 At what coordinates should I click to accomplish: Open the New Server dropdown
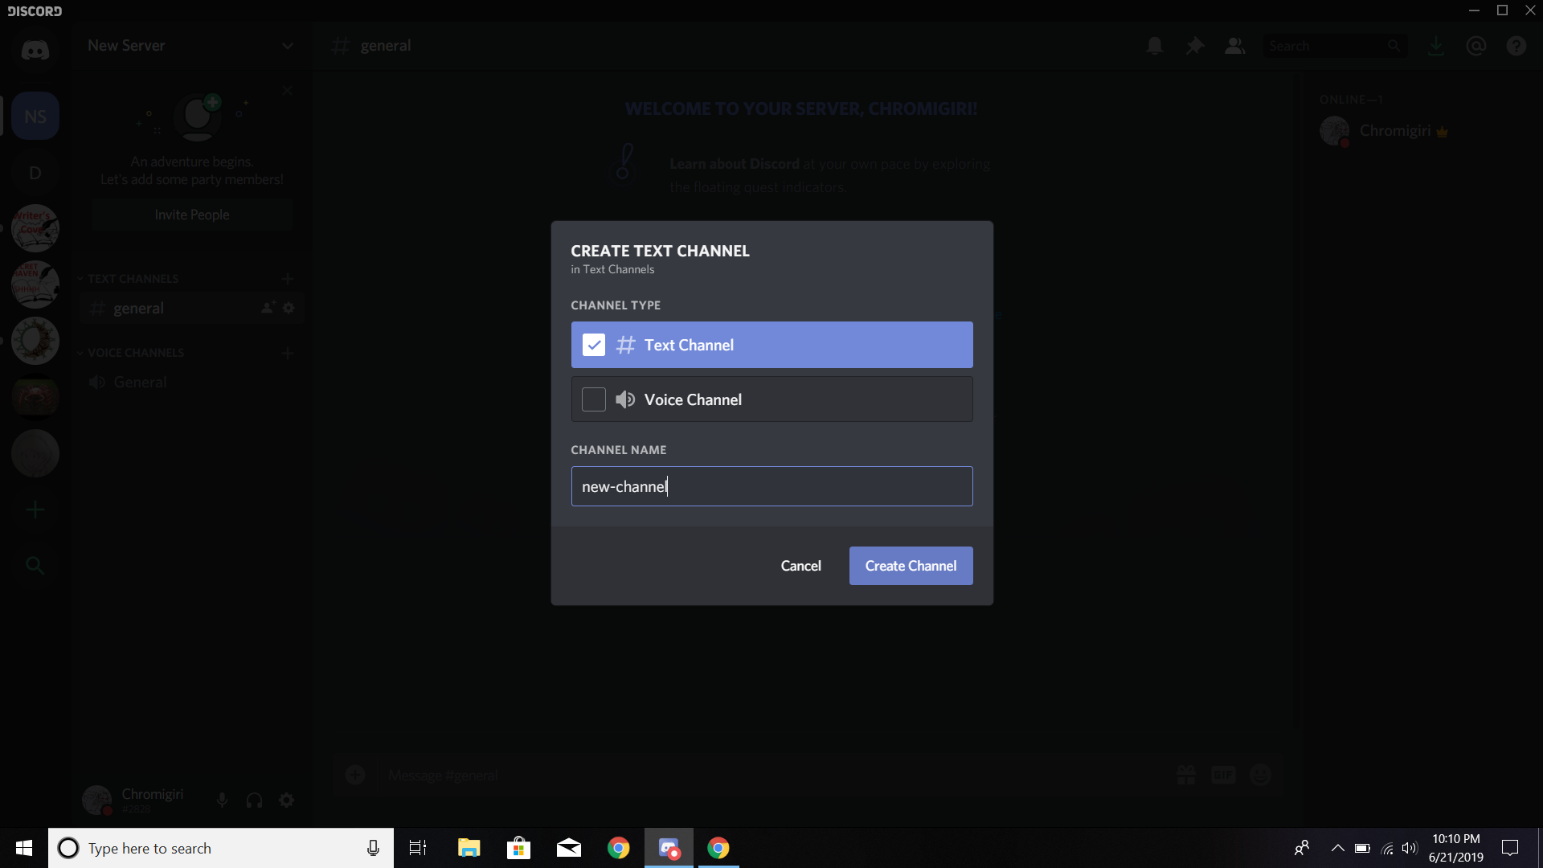tap(288, 46)
